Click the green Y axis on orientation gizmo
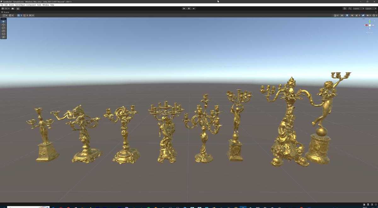Image resolution: width=378 pixels, height=208 pixels. coord(370,22)
